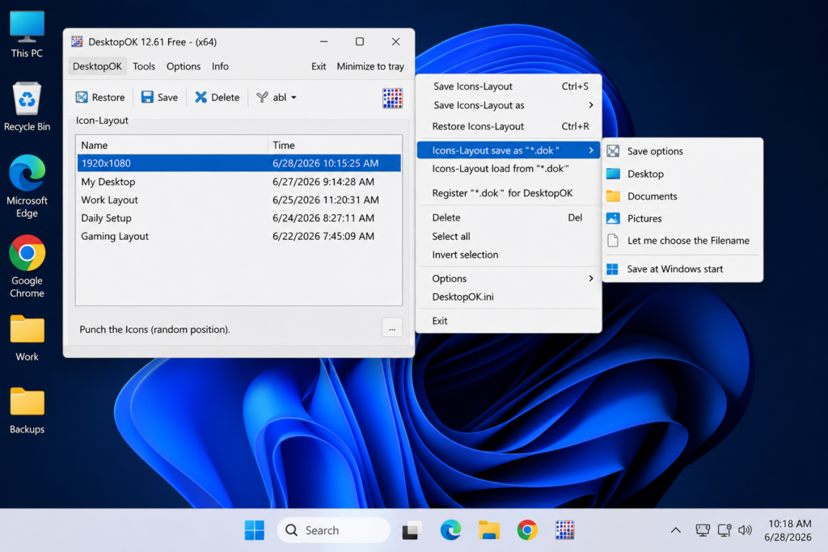Click the Work folder on the desktop
This screenshot has height=552, width=828.
(x=27, y=338)
